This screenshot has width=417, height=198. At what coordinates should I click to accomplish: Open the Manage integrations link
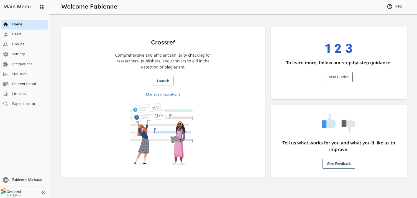tap(163, 94)
